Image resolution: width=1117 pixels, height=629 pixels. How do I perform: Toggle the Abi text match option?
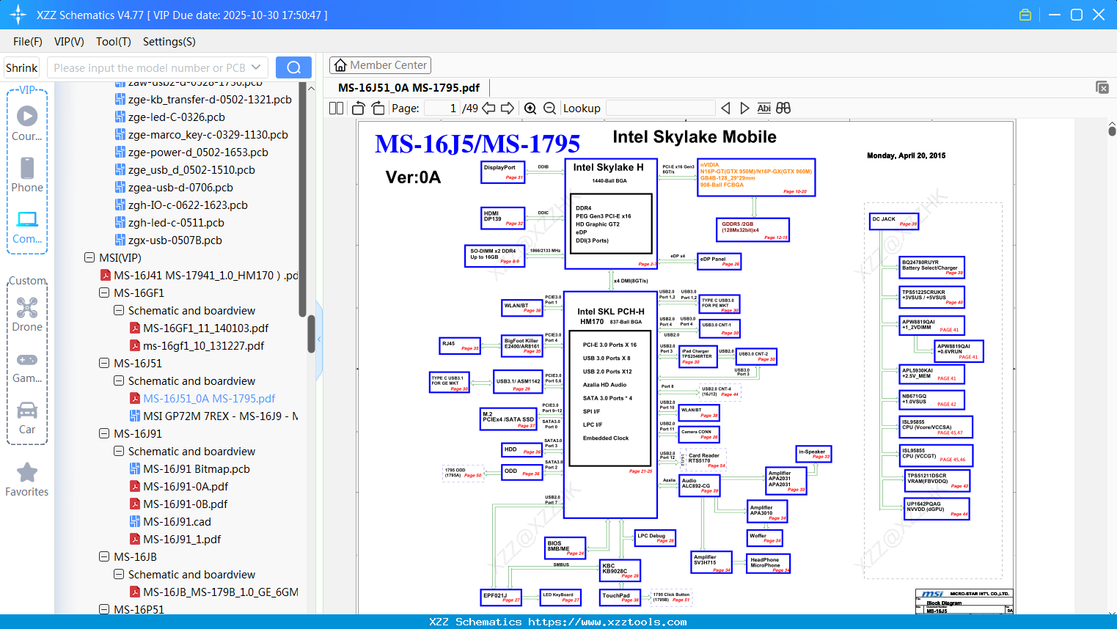click(763, 108)
